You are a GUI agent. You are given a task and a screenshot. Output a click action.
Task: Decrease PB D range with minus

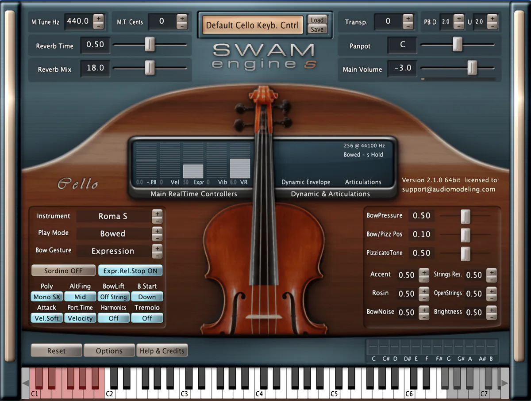tap(459, 26)
